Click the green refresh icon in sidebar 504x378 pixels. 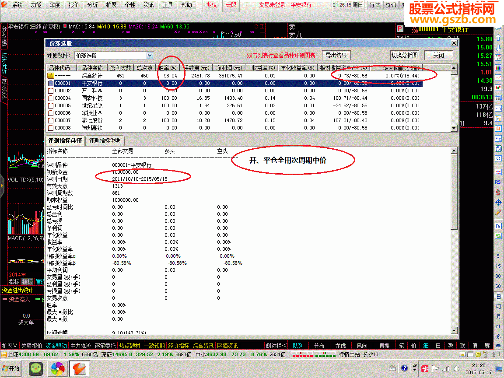(x=498, y=236)
